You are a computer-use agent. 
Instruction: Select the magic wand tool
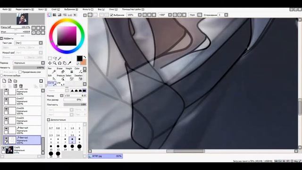pos(60,58)
